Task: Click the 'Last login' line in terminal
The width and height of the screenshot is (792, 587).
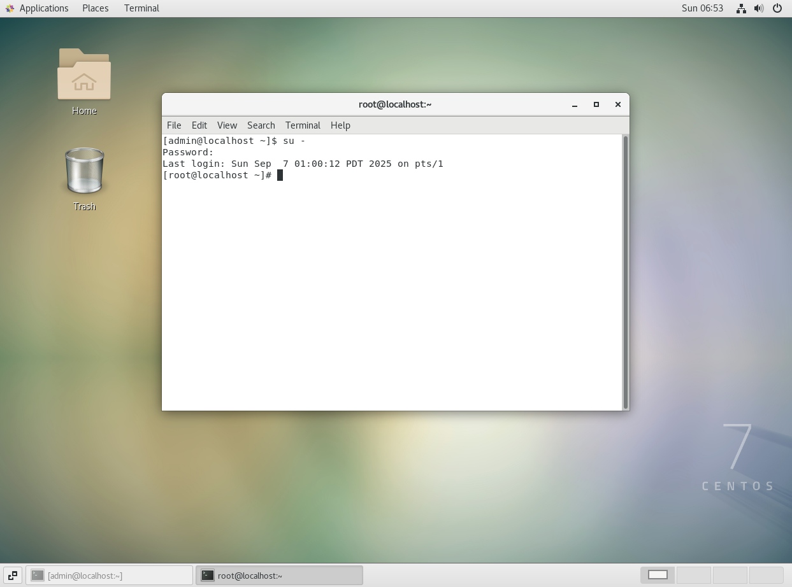Action: [303, 164]
